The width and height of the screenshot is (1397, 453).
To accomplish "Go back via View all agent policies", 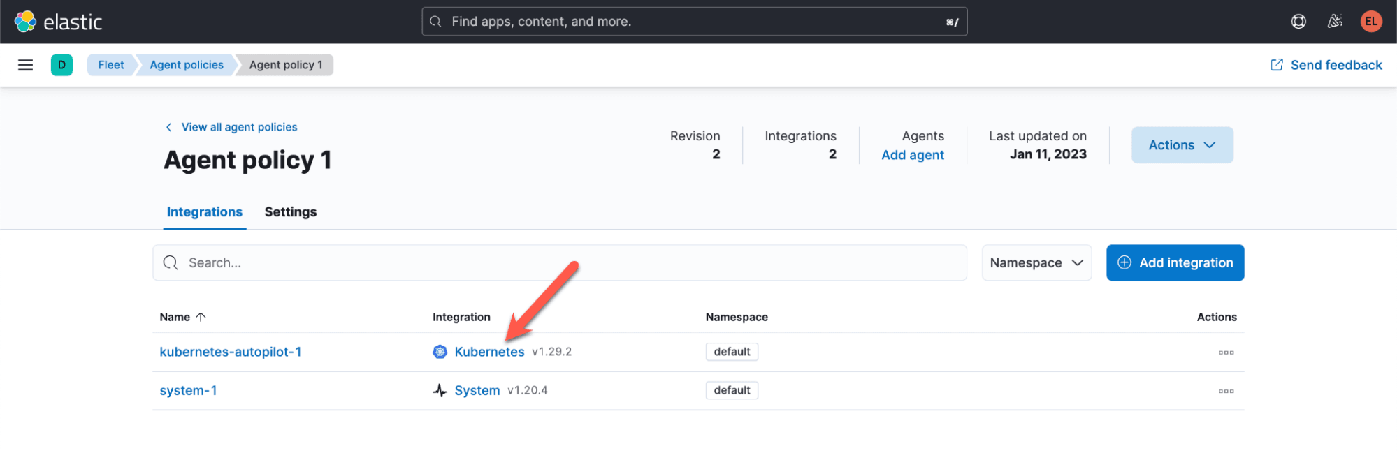I will point(238,127).
